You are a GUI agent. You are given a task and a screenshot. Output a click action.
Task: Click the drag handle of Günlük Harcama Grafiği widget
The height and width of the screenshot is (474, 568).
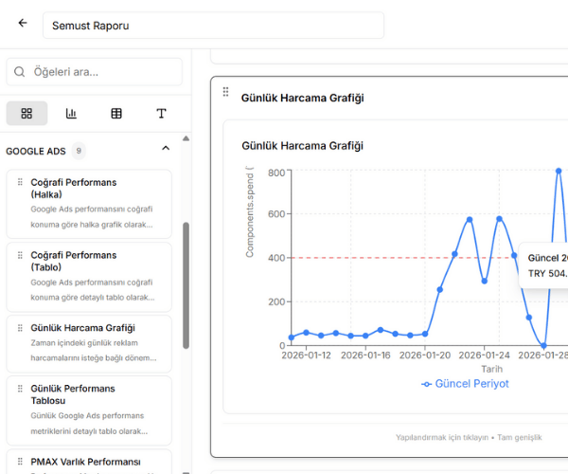pyautogui.click(x=225, y=92)
